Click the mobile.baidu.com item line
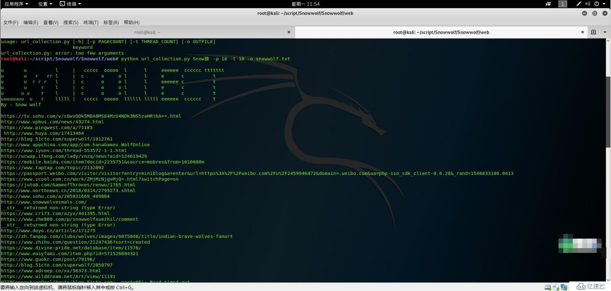Image resolution: width=611 pixels, height=291 pixels. pos(102,162)
